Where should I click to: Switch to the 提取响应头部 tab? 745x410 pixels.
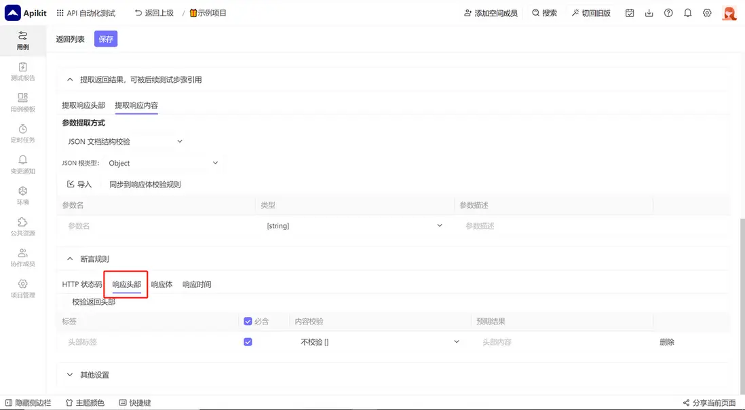(83, 105)
